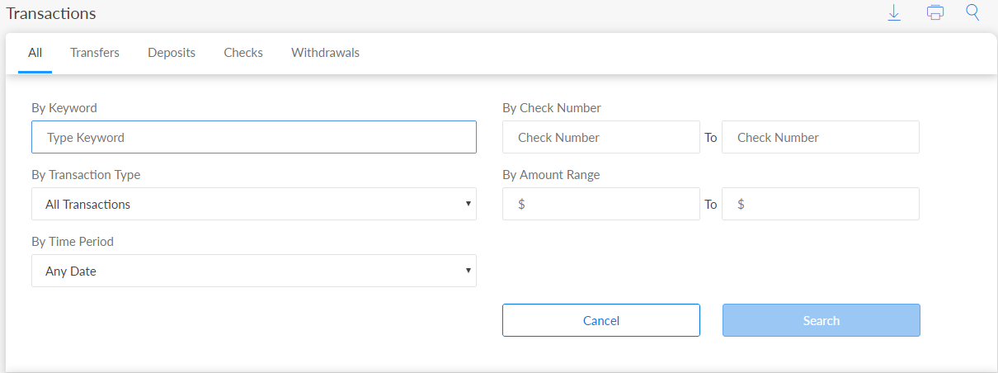Focus the Type Keyword input field
Image resolution: width=998 pixels, height=373 pixels.
(x=253, y=138)
